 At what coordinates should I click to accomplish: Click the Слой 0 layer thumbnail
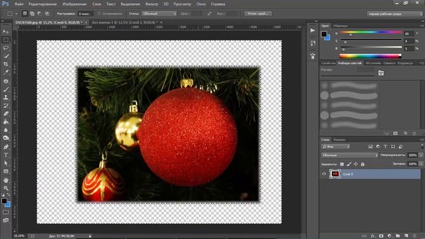[335, 174]
